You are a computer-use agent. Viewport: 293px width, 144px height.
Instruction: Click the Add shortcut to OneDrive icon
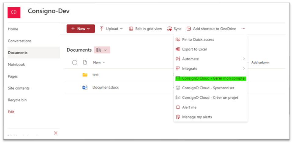[x=189, y=29]
